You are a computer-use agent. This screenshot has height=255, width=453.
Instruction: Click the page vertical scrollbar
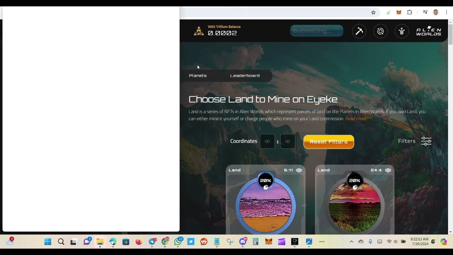click(450, 35)
